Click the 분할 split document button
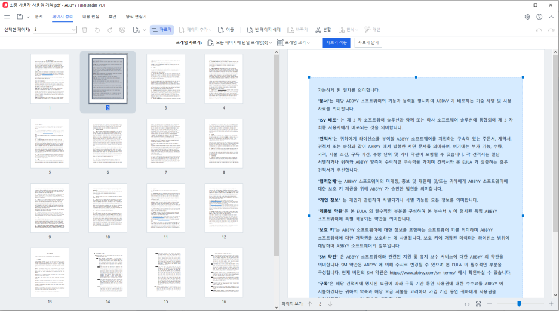Image resolution: width=559 pixels, height=311 pixels. 323,30
